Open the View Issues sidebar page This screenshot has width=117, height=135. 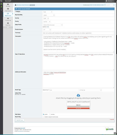(8, 10)
